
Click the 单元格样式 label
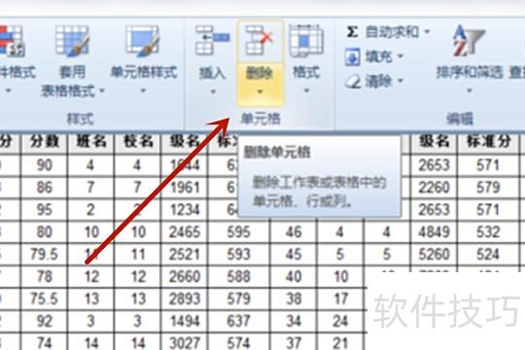click(143, 72)
